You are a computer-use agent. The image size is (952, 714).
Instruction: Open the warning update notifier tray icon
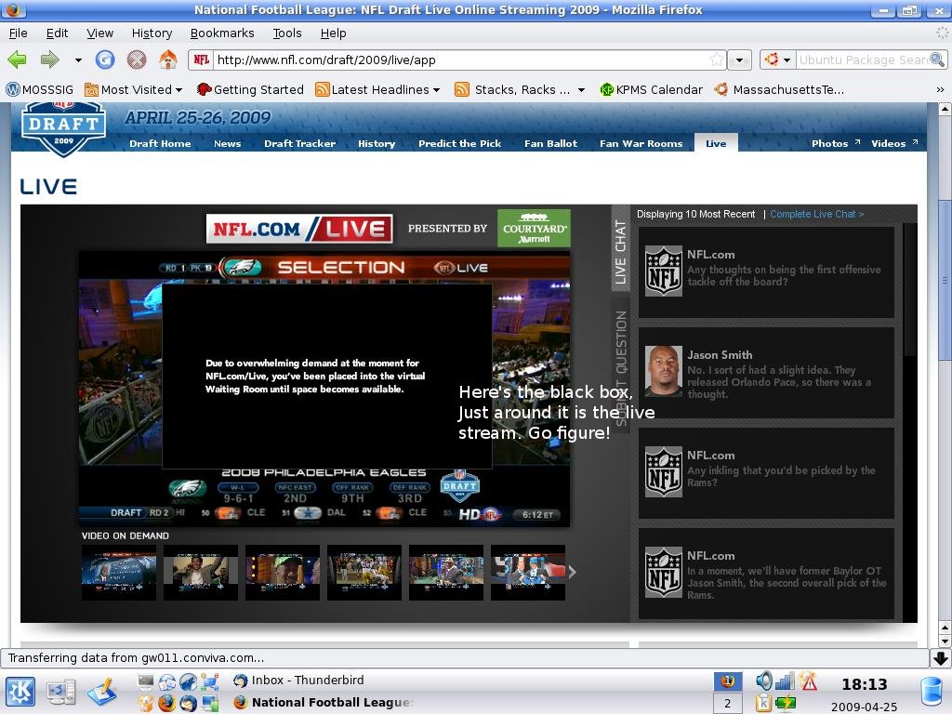click(808, 681)
